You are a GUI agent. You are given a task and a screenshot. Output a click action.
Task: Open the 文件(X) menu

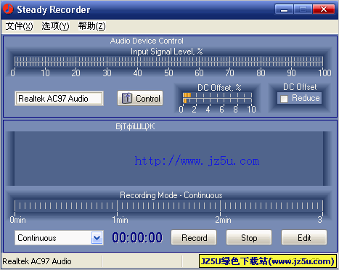[19, 26]
